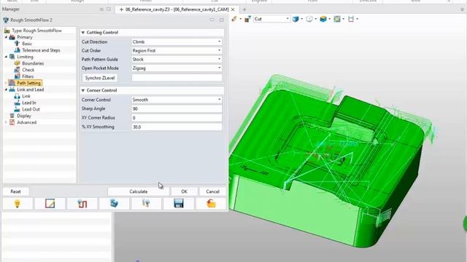Click the floppy disk save icon
Screen dimensions: 467x262
[x=178, y=204]
